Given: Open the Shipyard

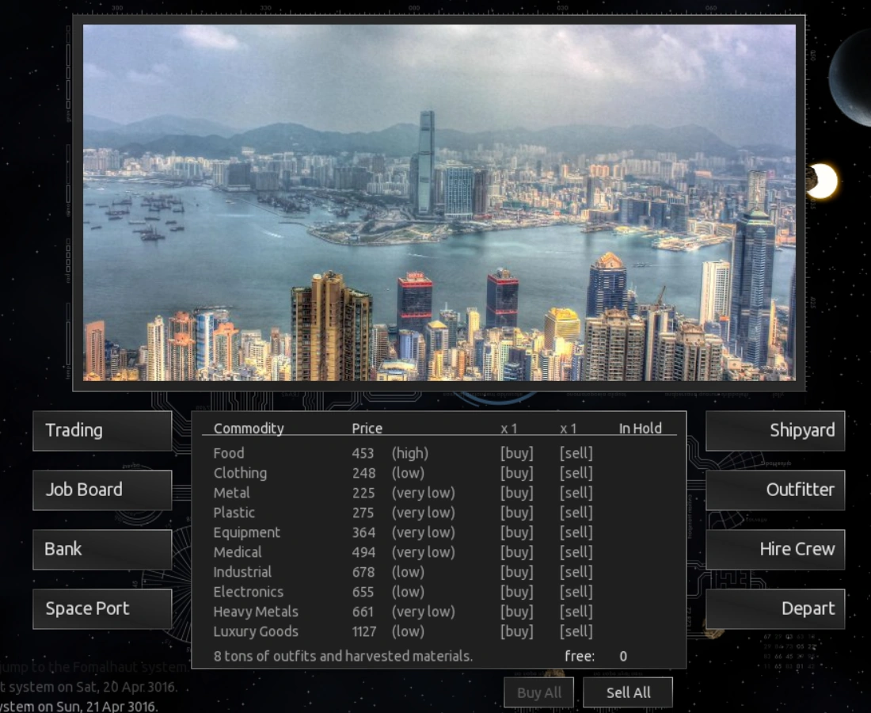Looking at the screenshot, I should point(775,431).
